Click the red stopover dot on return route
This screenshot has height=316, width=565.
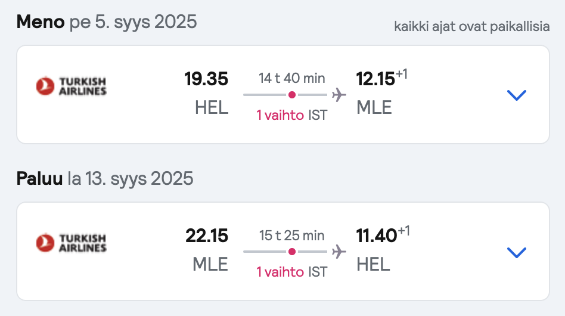(292, 252)
